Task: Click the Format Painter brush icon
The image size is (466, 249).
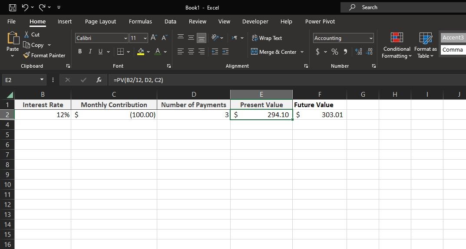Action: point(26,56)
